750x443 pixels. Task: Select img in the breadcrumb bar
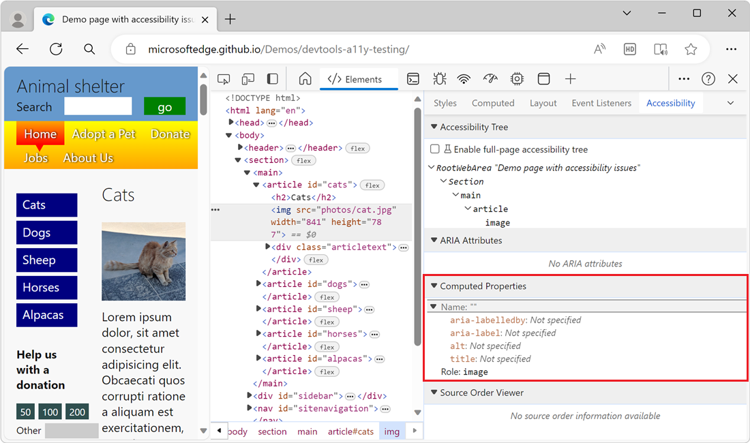point(392,431)
